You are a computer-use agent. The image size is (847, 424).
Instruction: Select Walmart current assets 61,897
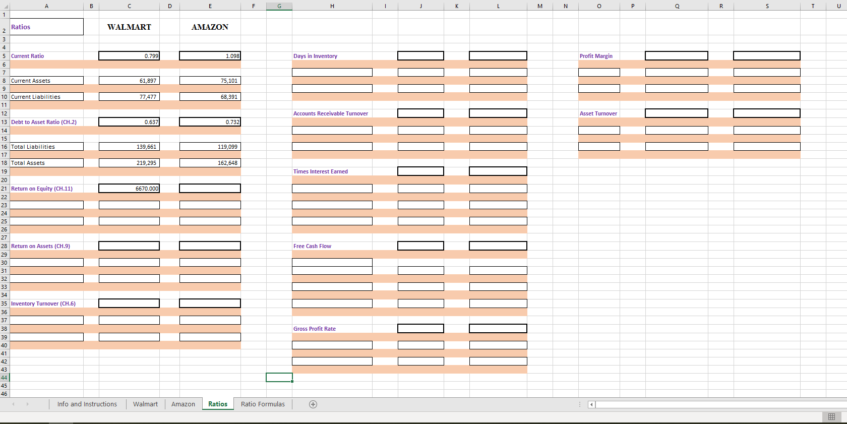tap(129, 81)
